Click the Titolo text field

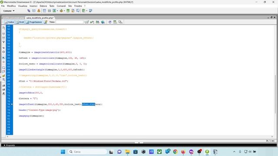pyautogui.click(x=69, y=22)
